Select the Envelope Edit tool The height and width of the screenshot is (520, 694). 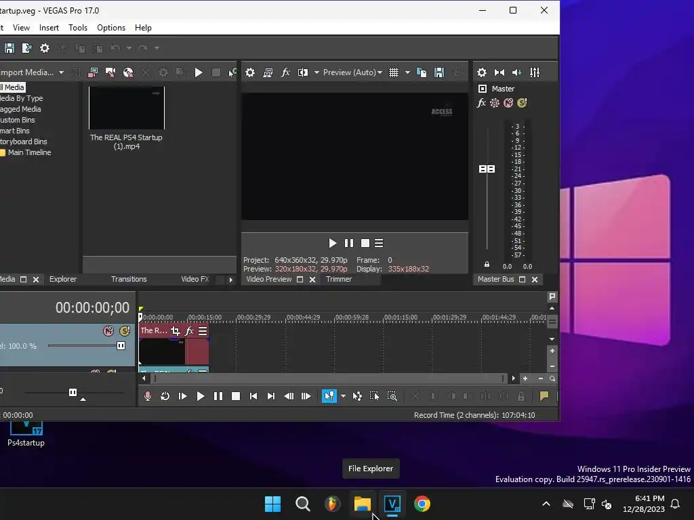(x=357, y=396)
